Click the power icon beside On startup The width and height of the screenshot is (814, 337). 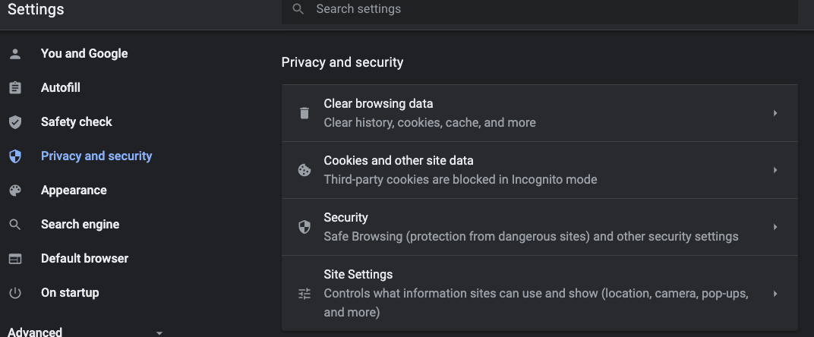click(x=14, y=293)
